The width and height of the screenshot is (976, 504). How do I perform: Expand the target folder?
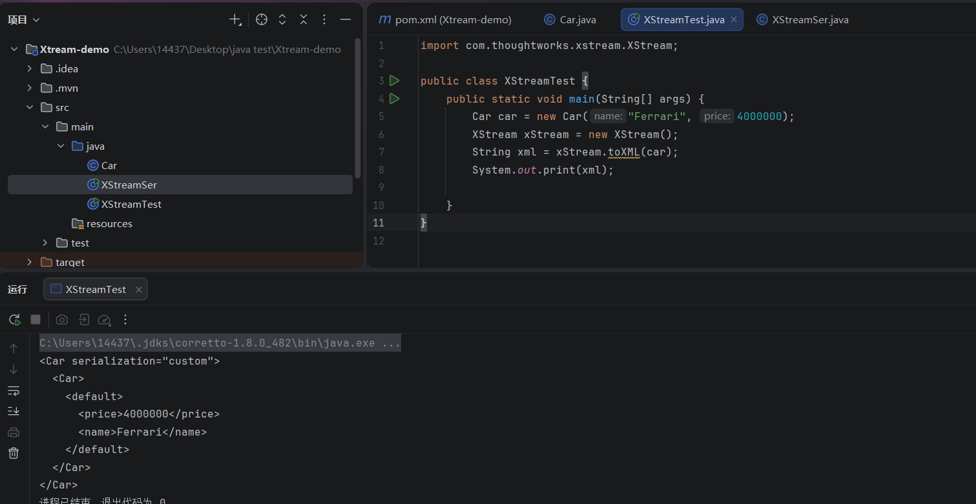(x=29, y=262)
